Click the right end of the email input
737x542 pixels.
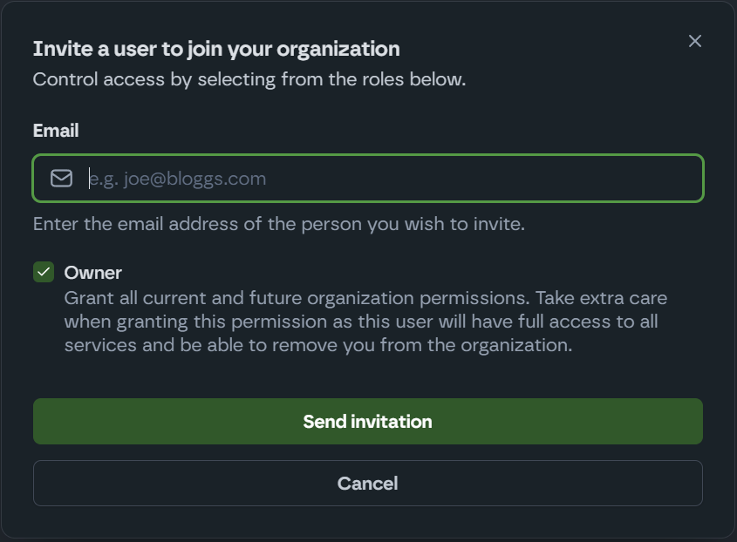(x=680, y=179)
